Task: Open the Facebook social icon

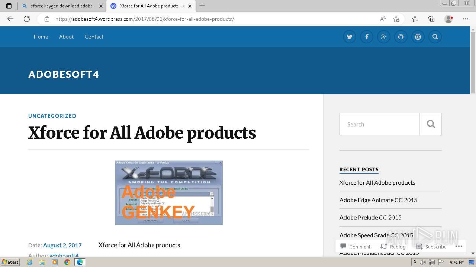Action: [x=367, y=37]
